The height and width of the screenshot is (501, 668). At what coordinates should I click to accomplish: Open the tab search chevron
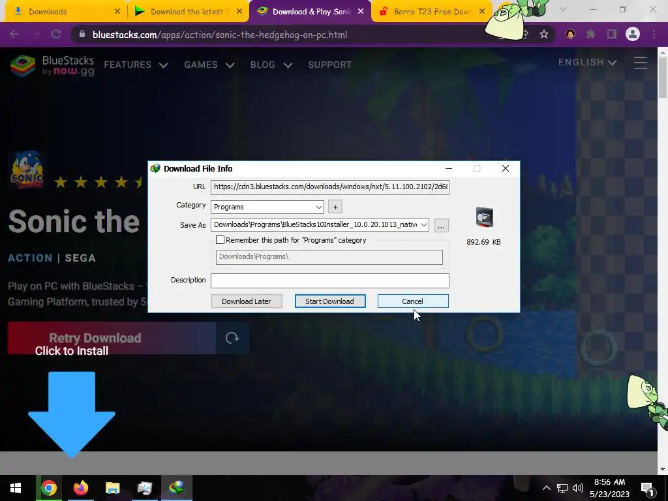(x=563, y=9)
